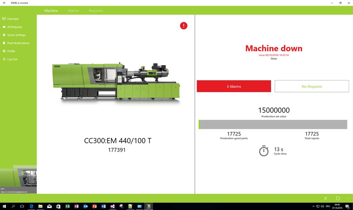This screenshot has width=353, height=210.
Task: Click the e-connect2.engelglobal.com server URL
Action: click(x=14, y=192)
